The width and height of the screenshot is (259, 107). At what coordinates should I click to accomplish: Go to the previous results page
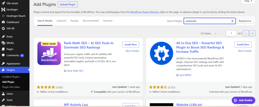pos(222,33)
